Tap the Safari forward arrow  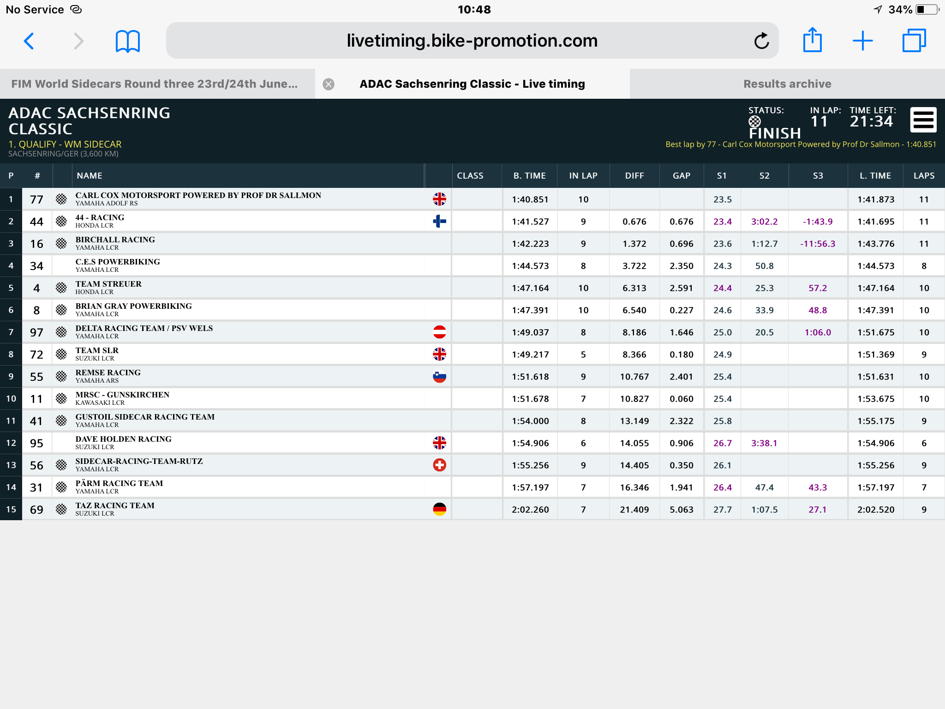tap(79, 41)
